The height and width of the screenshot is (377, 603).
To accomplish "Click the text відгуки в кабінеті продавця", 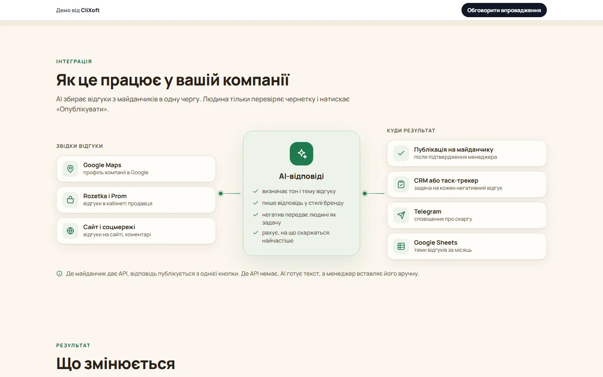I will tap(118, 204).
